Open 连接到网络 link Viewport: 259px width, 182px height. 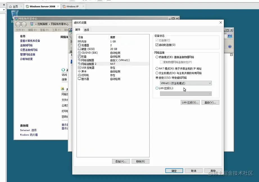point(26,45)
